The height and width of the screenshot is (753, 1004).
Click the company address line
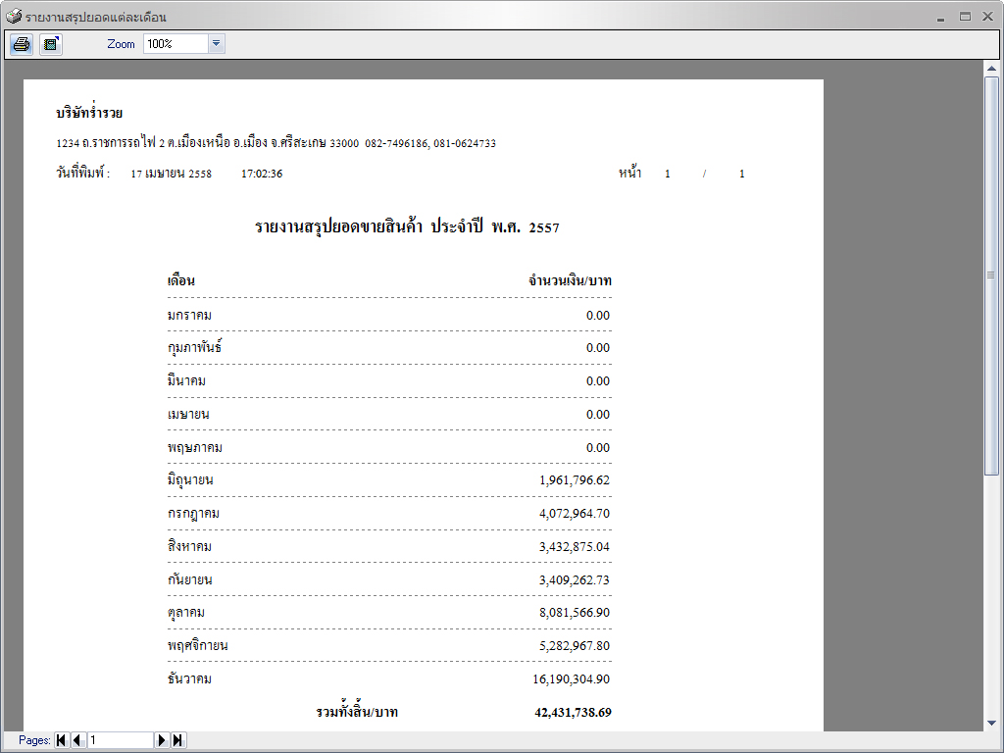pyautogui.click(x=276, y=143)
